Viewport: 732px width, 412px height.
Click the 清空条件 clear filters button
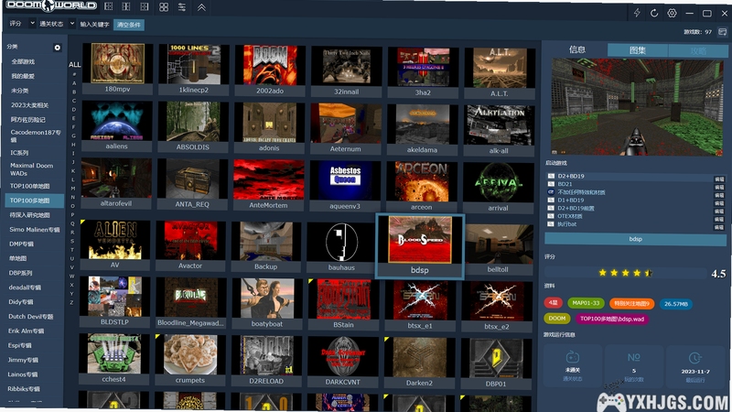tap(129, 25)
